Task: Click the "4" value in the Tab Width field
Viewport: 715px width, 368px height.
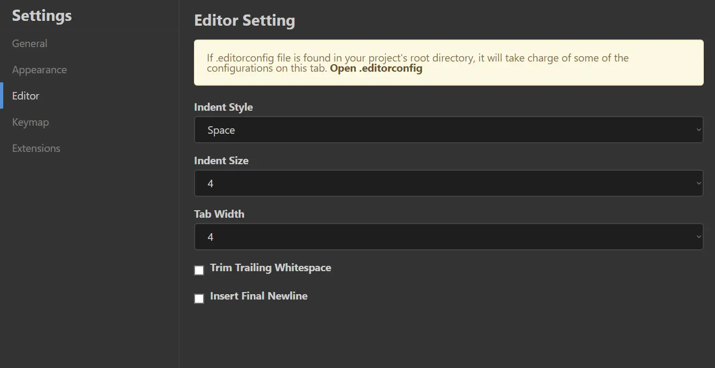Action: 210,236
